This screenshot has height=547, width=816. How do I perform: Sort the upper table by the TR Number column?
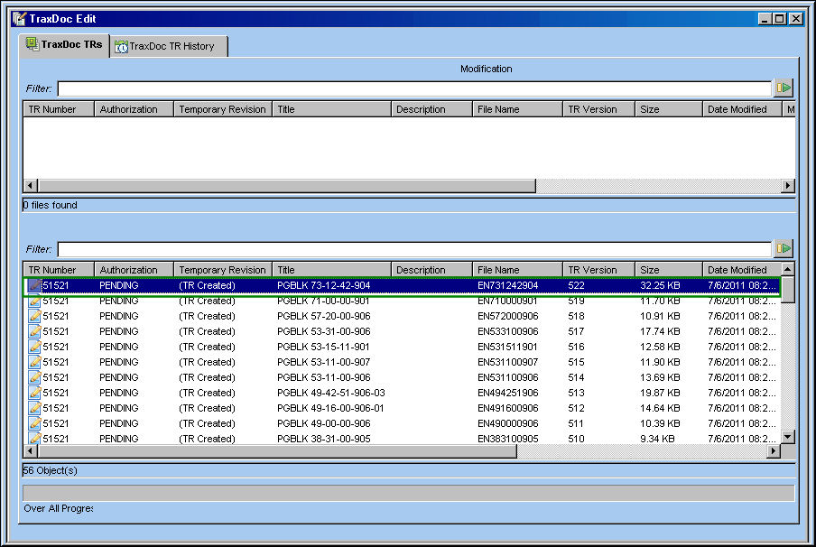[x=59, y=109]
